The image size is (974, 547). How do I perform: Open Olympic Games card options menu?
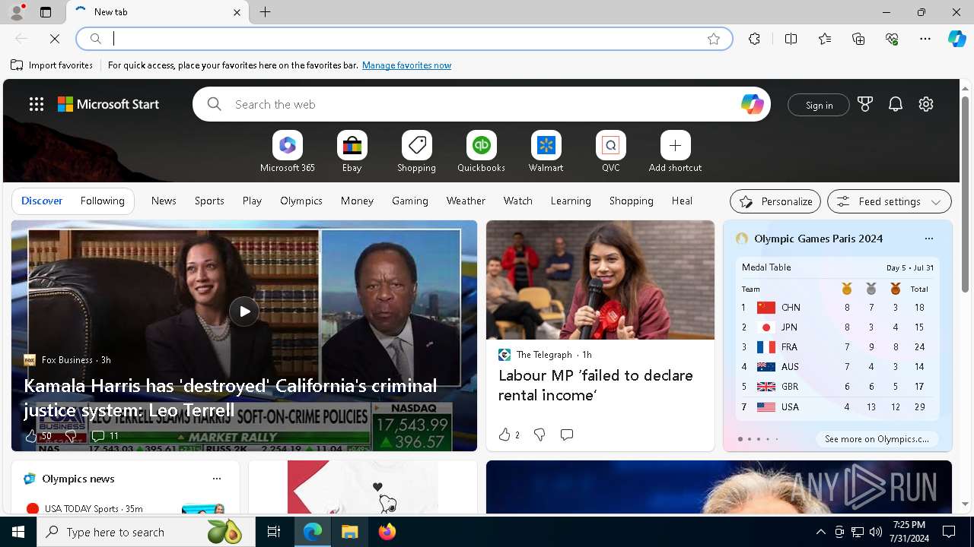tap(928, 239)
